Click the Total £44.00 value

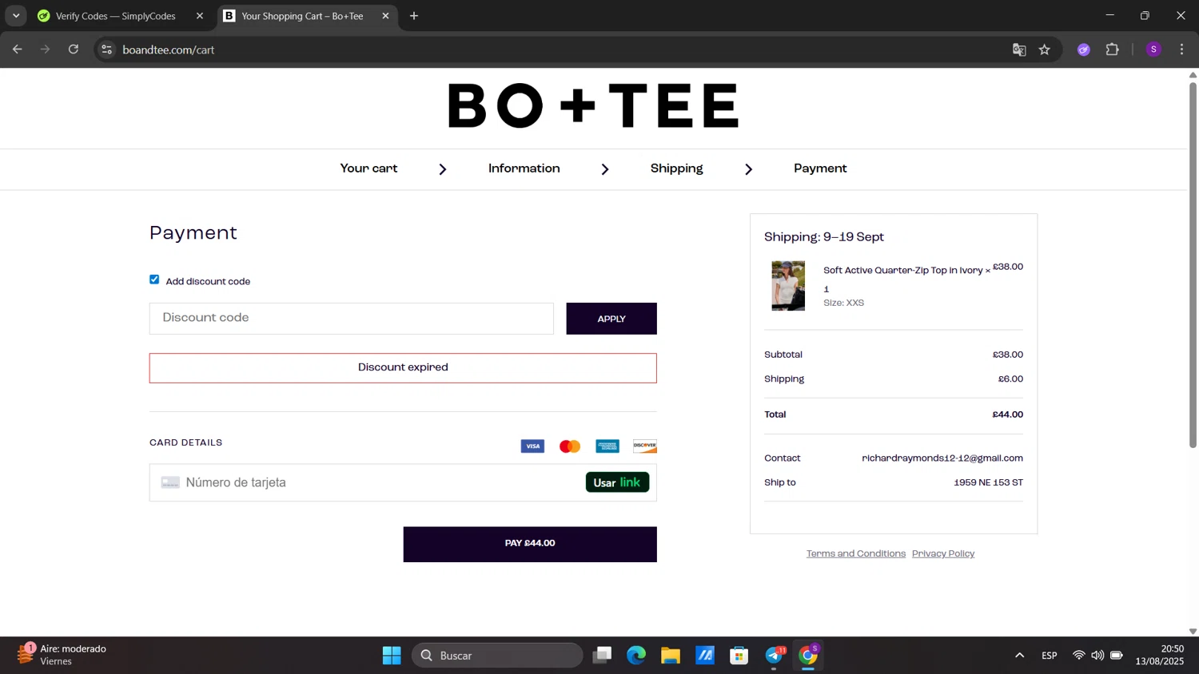click(1008, 414)
